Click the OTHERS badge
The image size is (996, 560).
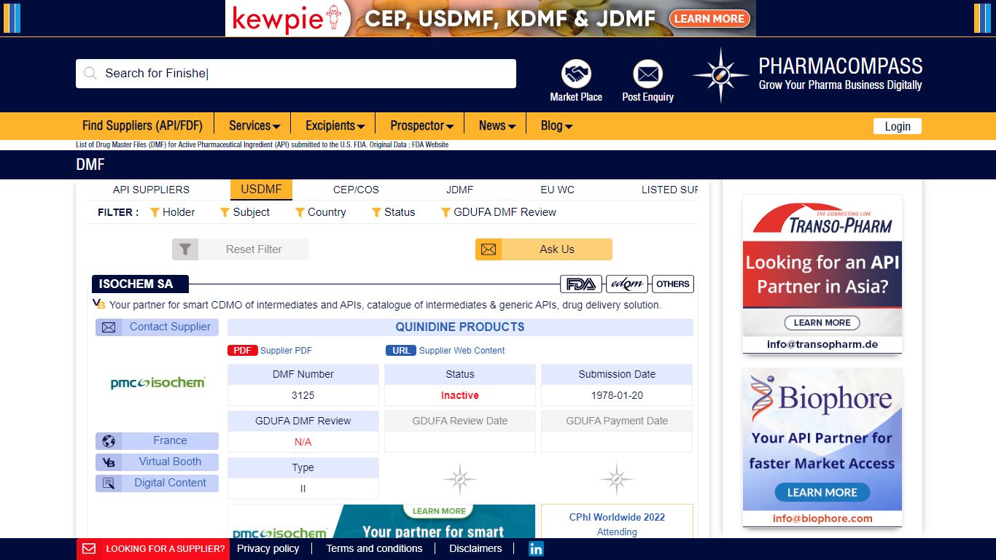[672, 284]
